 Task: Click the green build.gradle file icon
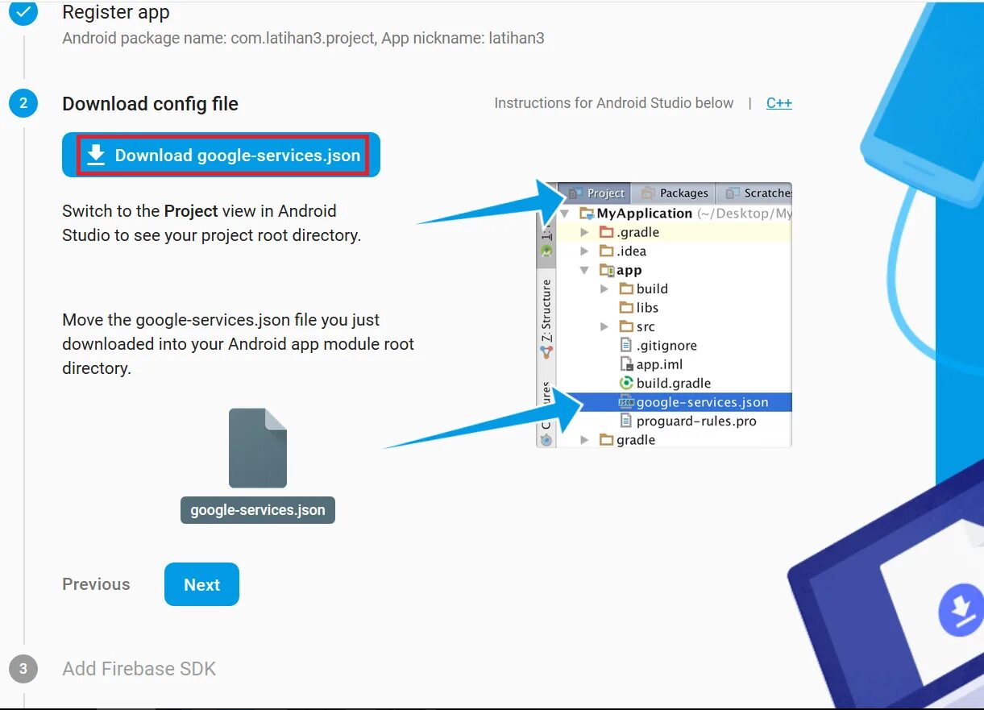[626, 383]
